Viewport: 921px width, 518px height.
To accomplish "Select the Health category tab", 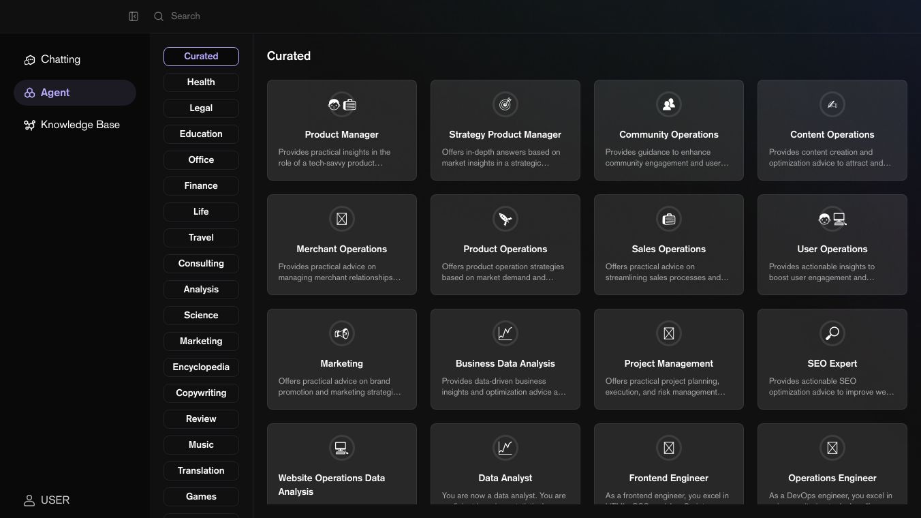I will [x=201, y=82].
